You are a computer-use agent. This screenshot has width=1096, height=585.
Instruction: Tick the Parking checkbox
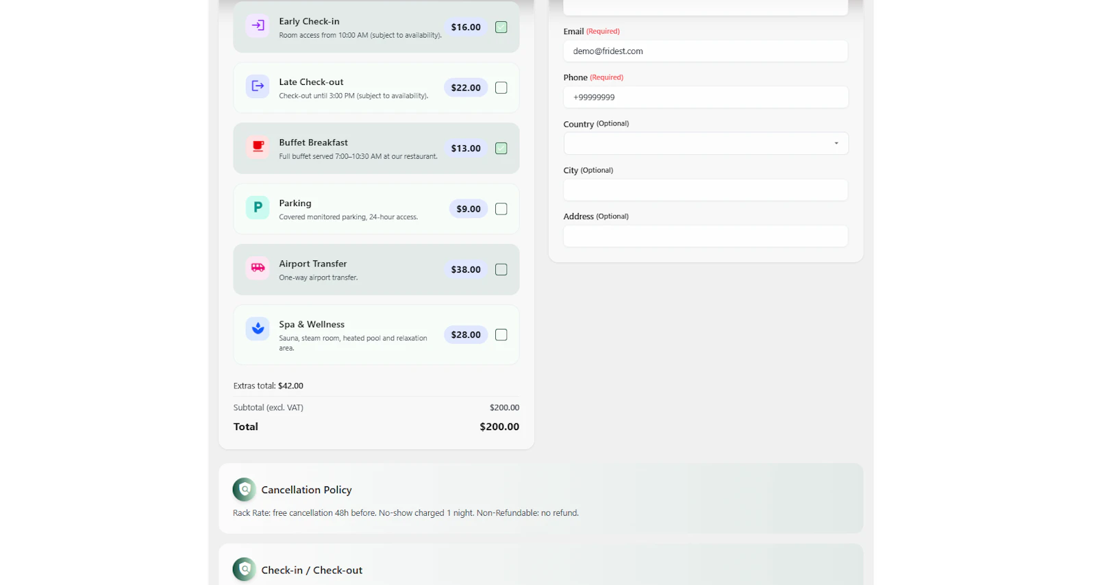coord(501,209)
